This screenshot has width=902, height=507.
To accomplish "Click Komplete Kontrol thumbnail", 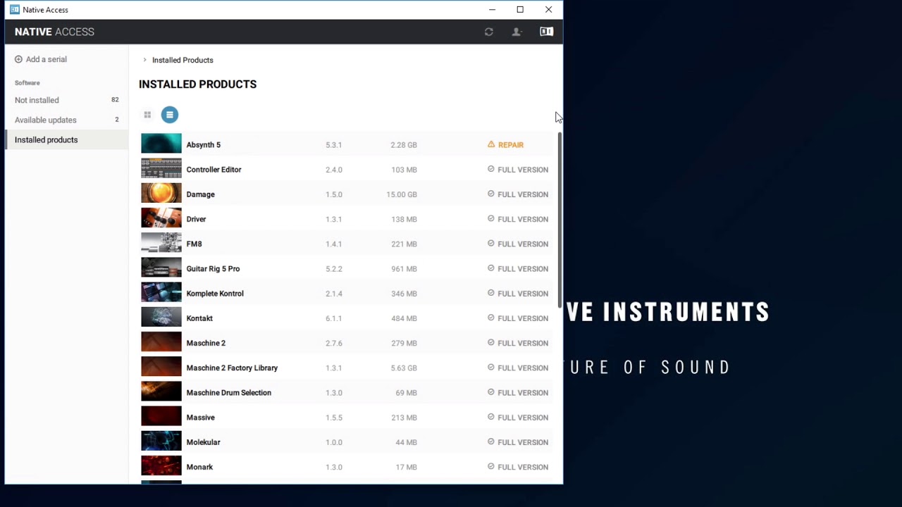I will click(161, 293).
